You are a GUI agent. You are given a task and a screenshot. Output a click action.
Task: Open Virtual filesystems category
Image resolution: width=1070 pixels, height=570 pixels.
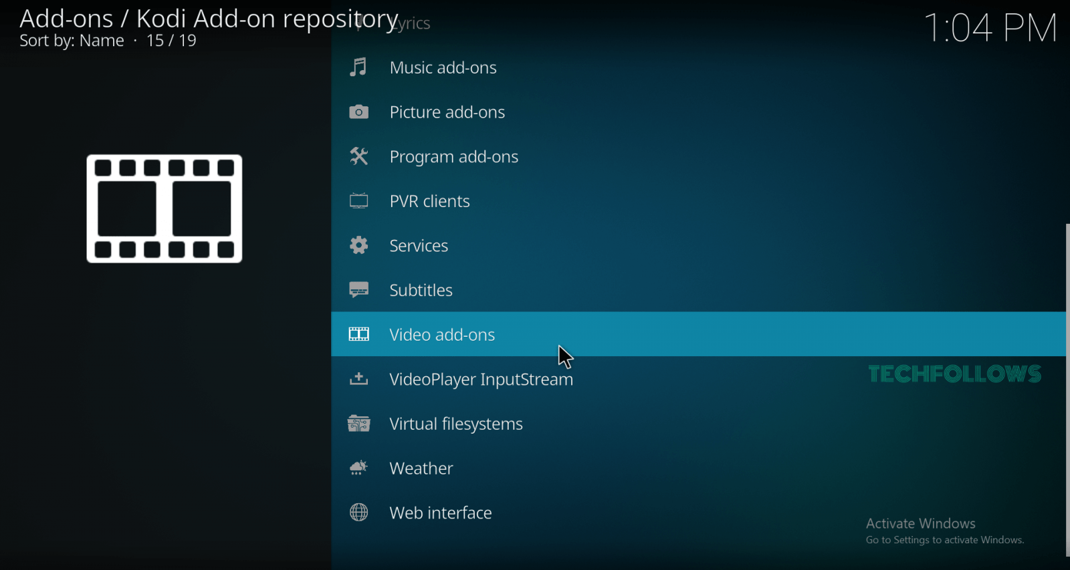pyautogui.click(x=698, y=424)
